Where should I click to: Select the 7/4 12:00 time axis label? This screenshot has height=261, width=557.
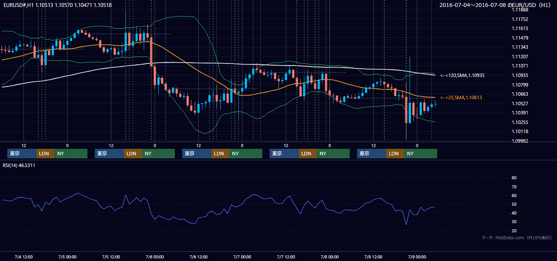pos(24,257)
